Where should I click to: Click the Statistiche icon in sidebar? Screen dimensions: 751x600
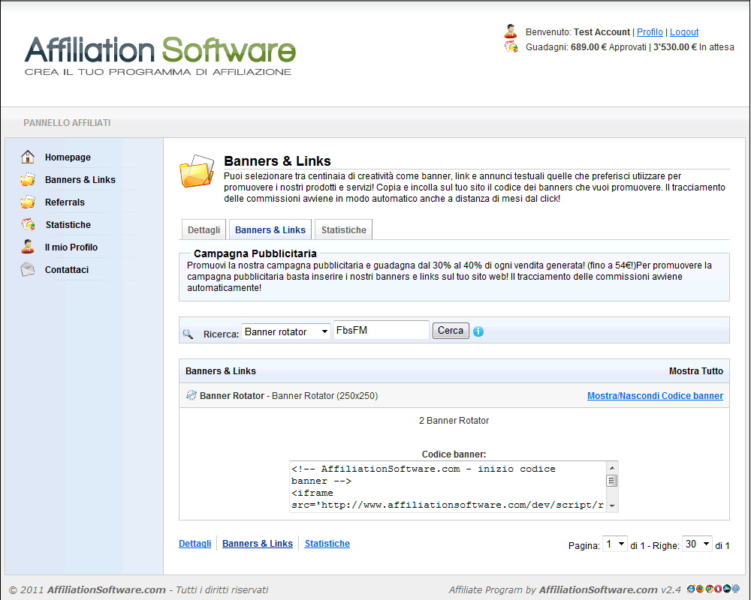point(28,224)
